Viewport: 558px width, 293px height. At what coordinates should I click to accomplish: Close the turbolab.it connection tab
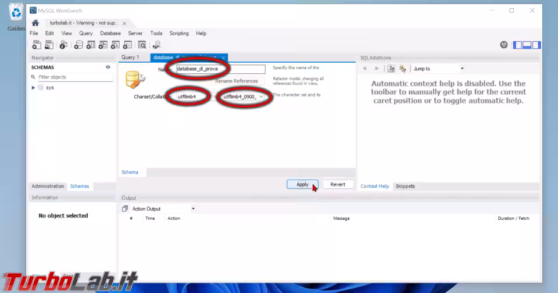pyautogui.click(x=124, y=23)
